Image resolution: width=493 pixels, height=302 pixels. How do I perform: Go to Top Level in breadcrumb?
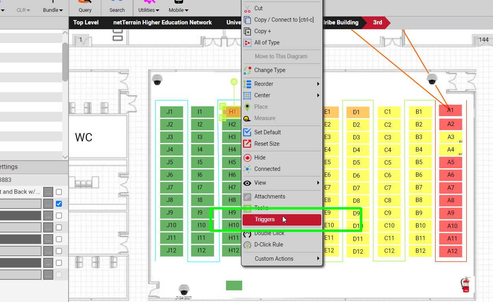click(x=86, y=22)
